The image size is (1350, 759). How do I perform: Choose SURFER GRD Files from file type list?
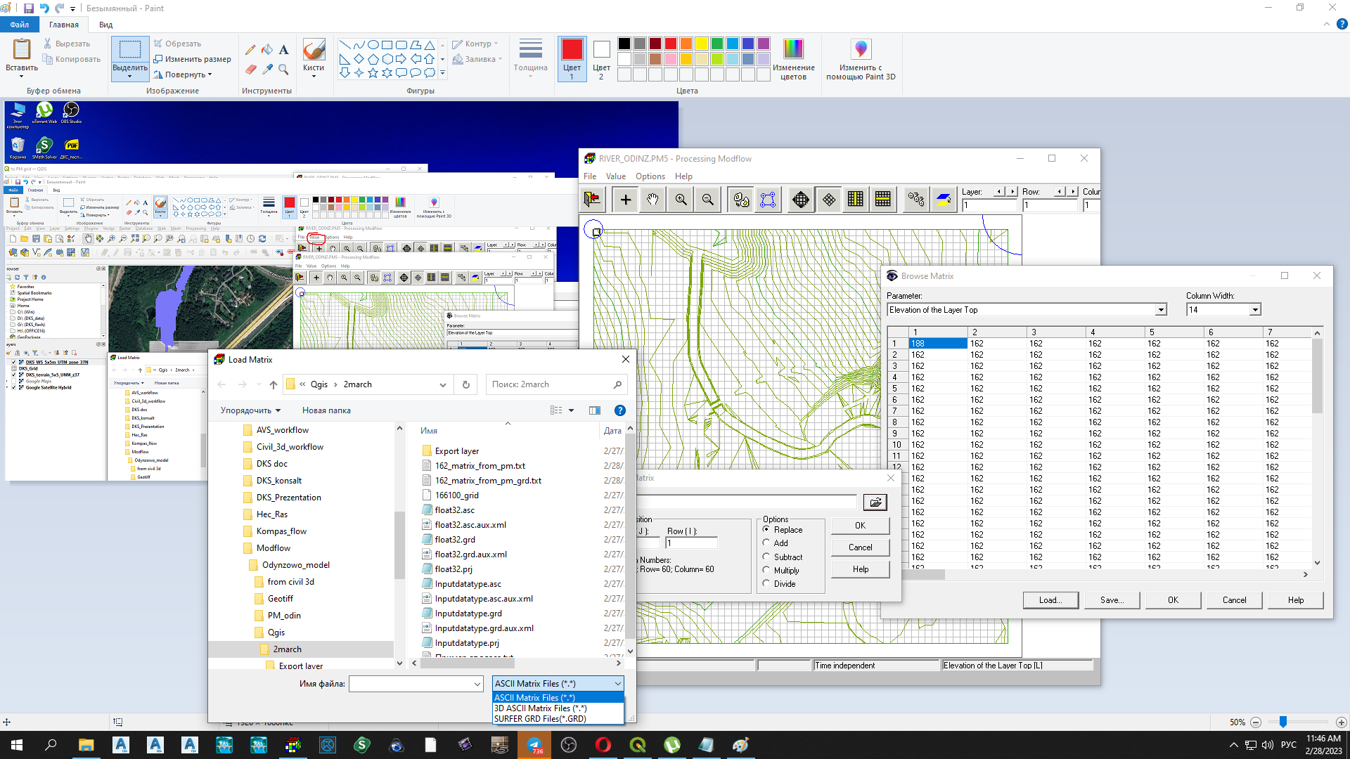coord(540,719)
